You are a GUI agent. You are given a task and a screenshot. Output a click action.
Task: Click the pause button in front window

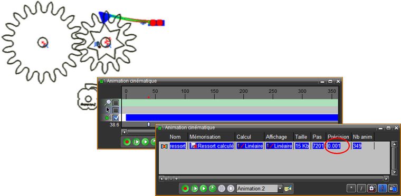tap(222, 189)
